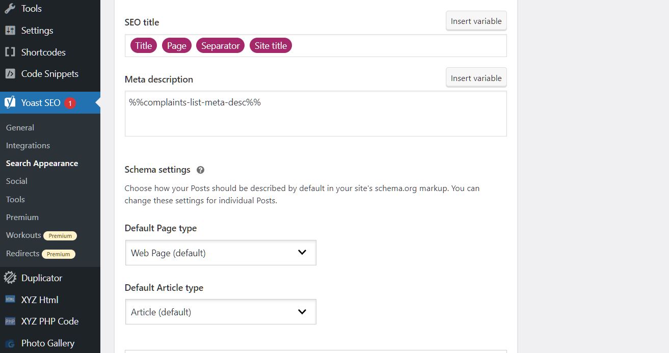Open Schema settings help question mark
669x353 pixels.
[200, 170]
